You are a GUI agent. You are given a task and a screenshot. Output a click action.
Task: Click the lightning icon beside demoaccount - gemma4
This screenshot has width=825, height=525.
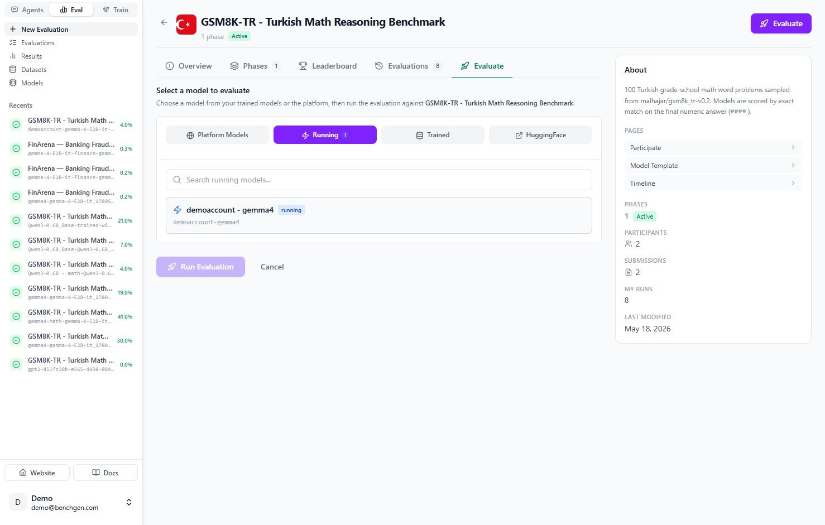pos(178,210)
